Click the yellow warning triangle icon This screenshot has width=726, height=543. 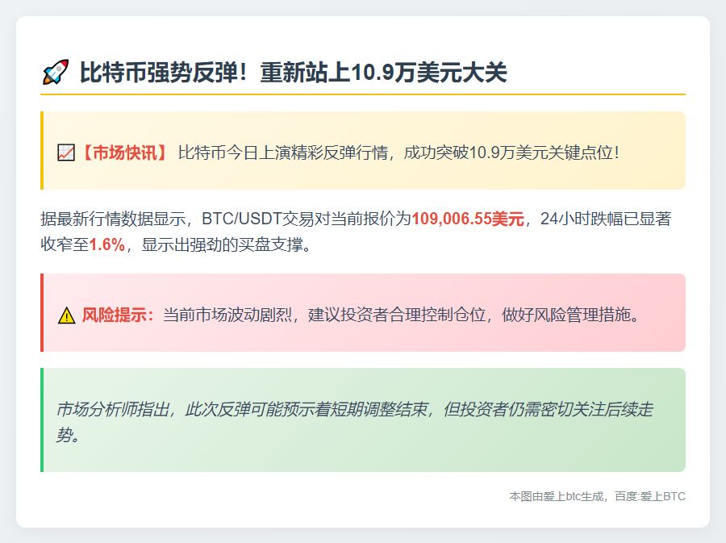click(66, 315)
